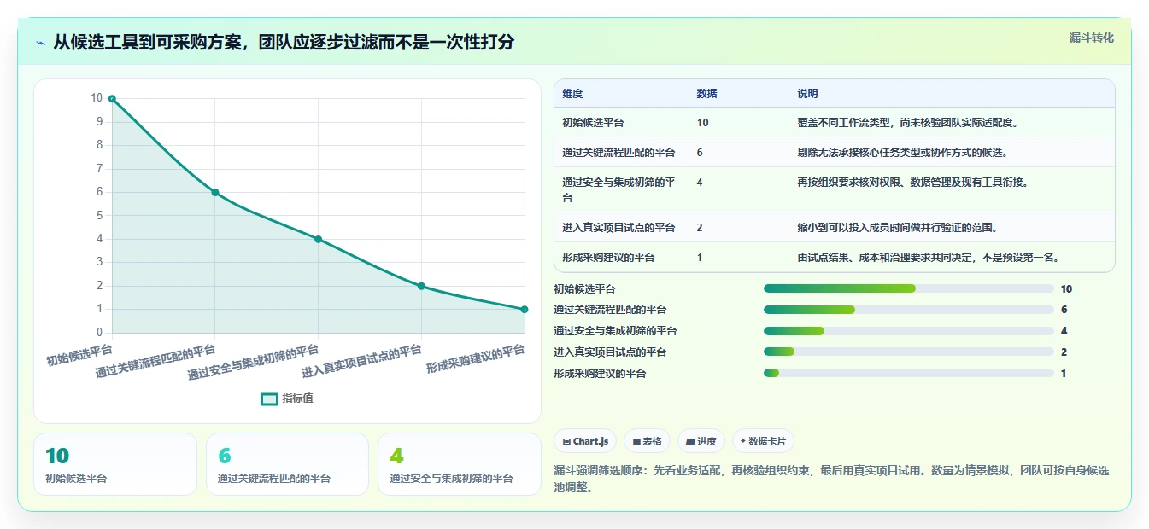
Task: Click description 缩小到可以投入成员时间
Action: point(897,228)
